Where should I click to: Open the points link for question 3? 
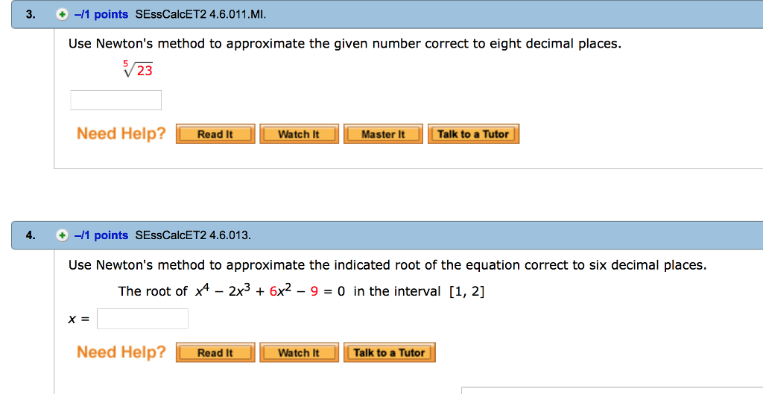tap(101, 15)
